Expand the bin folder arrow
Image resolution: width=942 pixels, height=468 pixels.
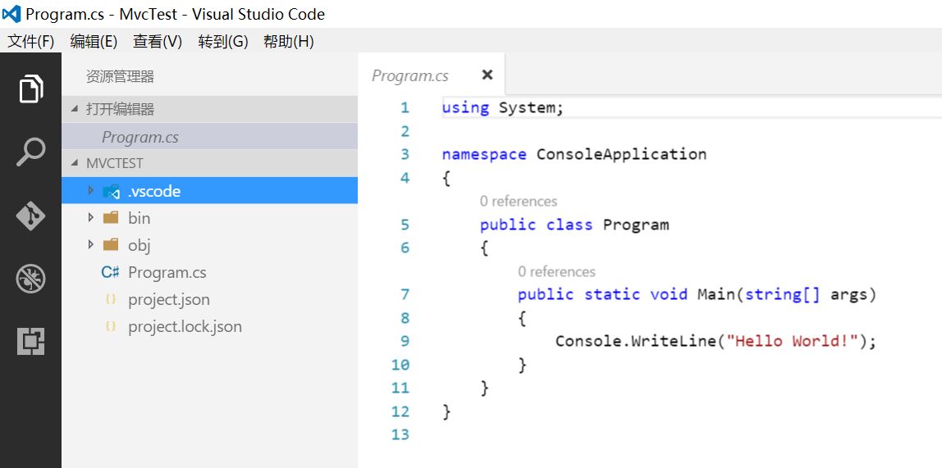point(91,218)
